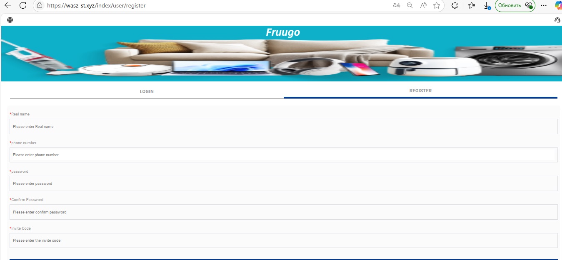The image size is (562, 260).
Task: Launch Copilot from the toolbar icon
Action: [x=558, y=5]
